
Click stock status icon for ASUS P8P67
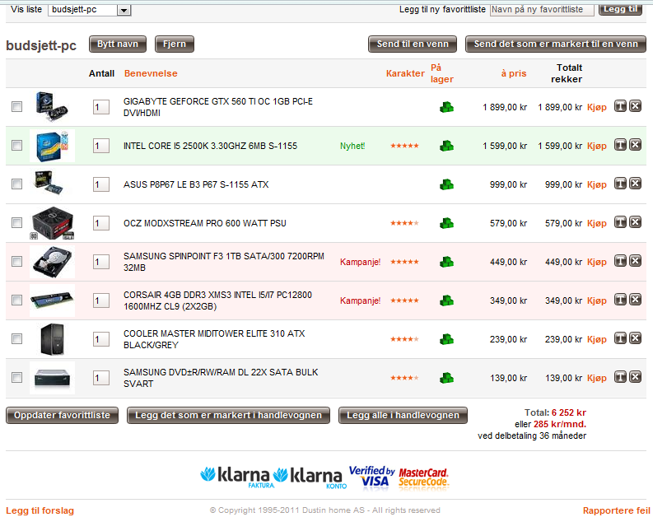(446, 184)
